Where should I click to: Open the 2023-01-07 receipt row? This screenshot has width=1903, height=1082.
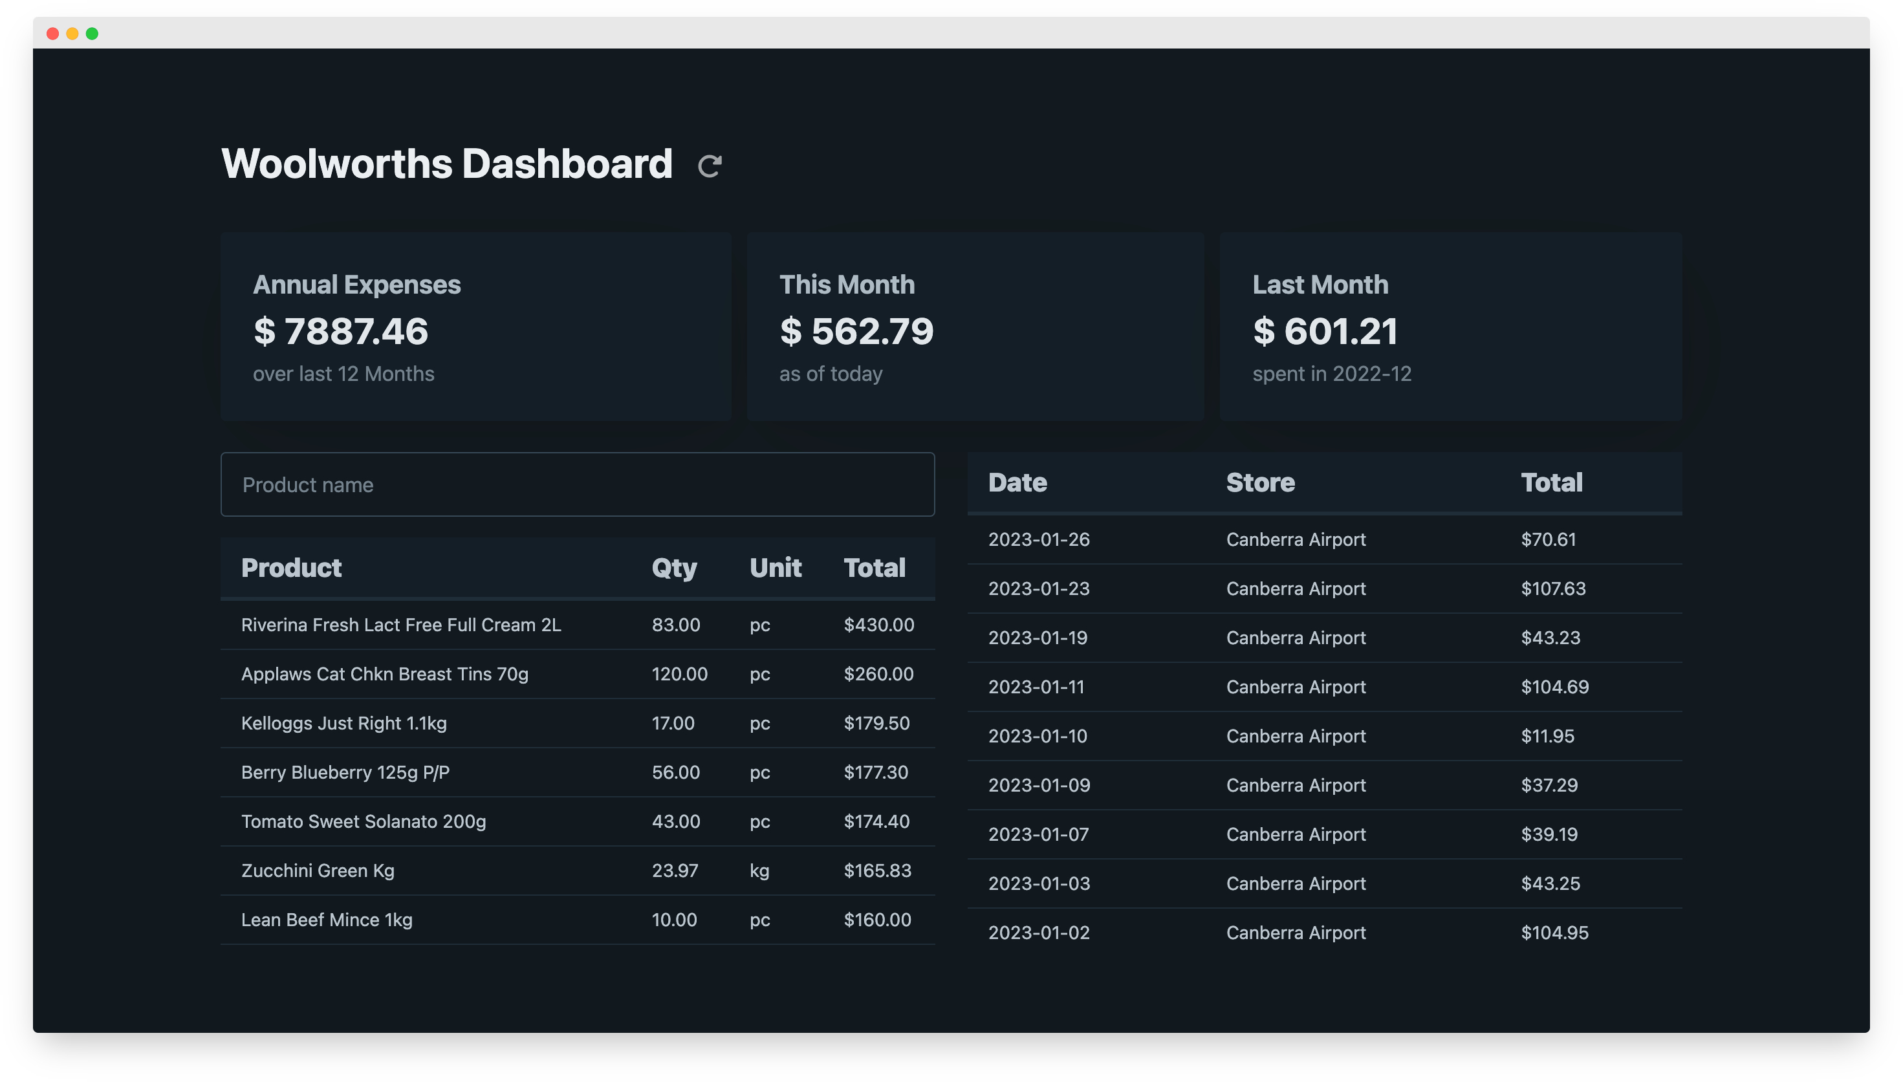(x=1324, y=834)
